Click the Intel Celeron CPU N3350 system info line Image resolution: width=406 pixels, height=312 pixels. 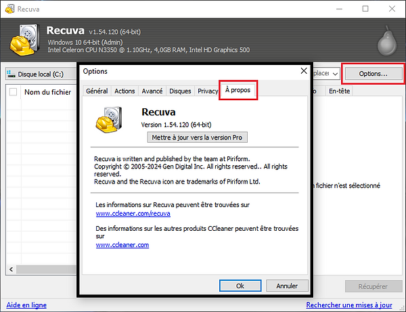point(149,49)
